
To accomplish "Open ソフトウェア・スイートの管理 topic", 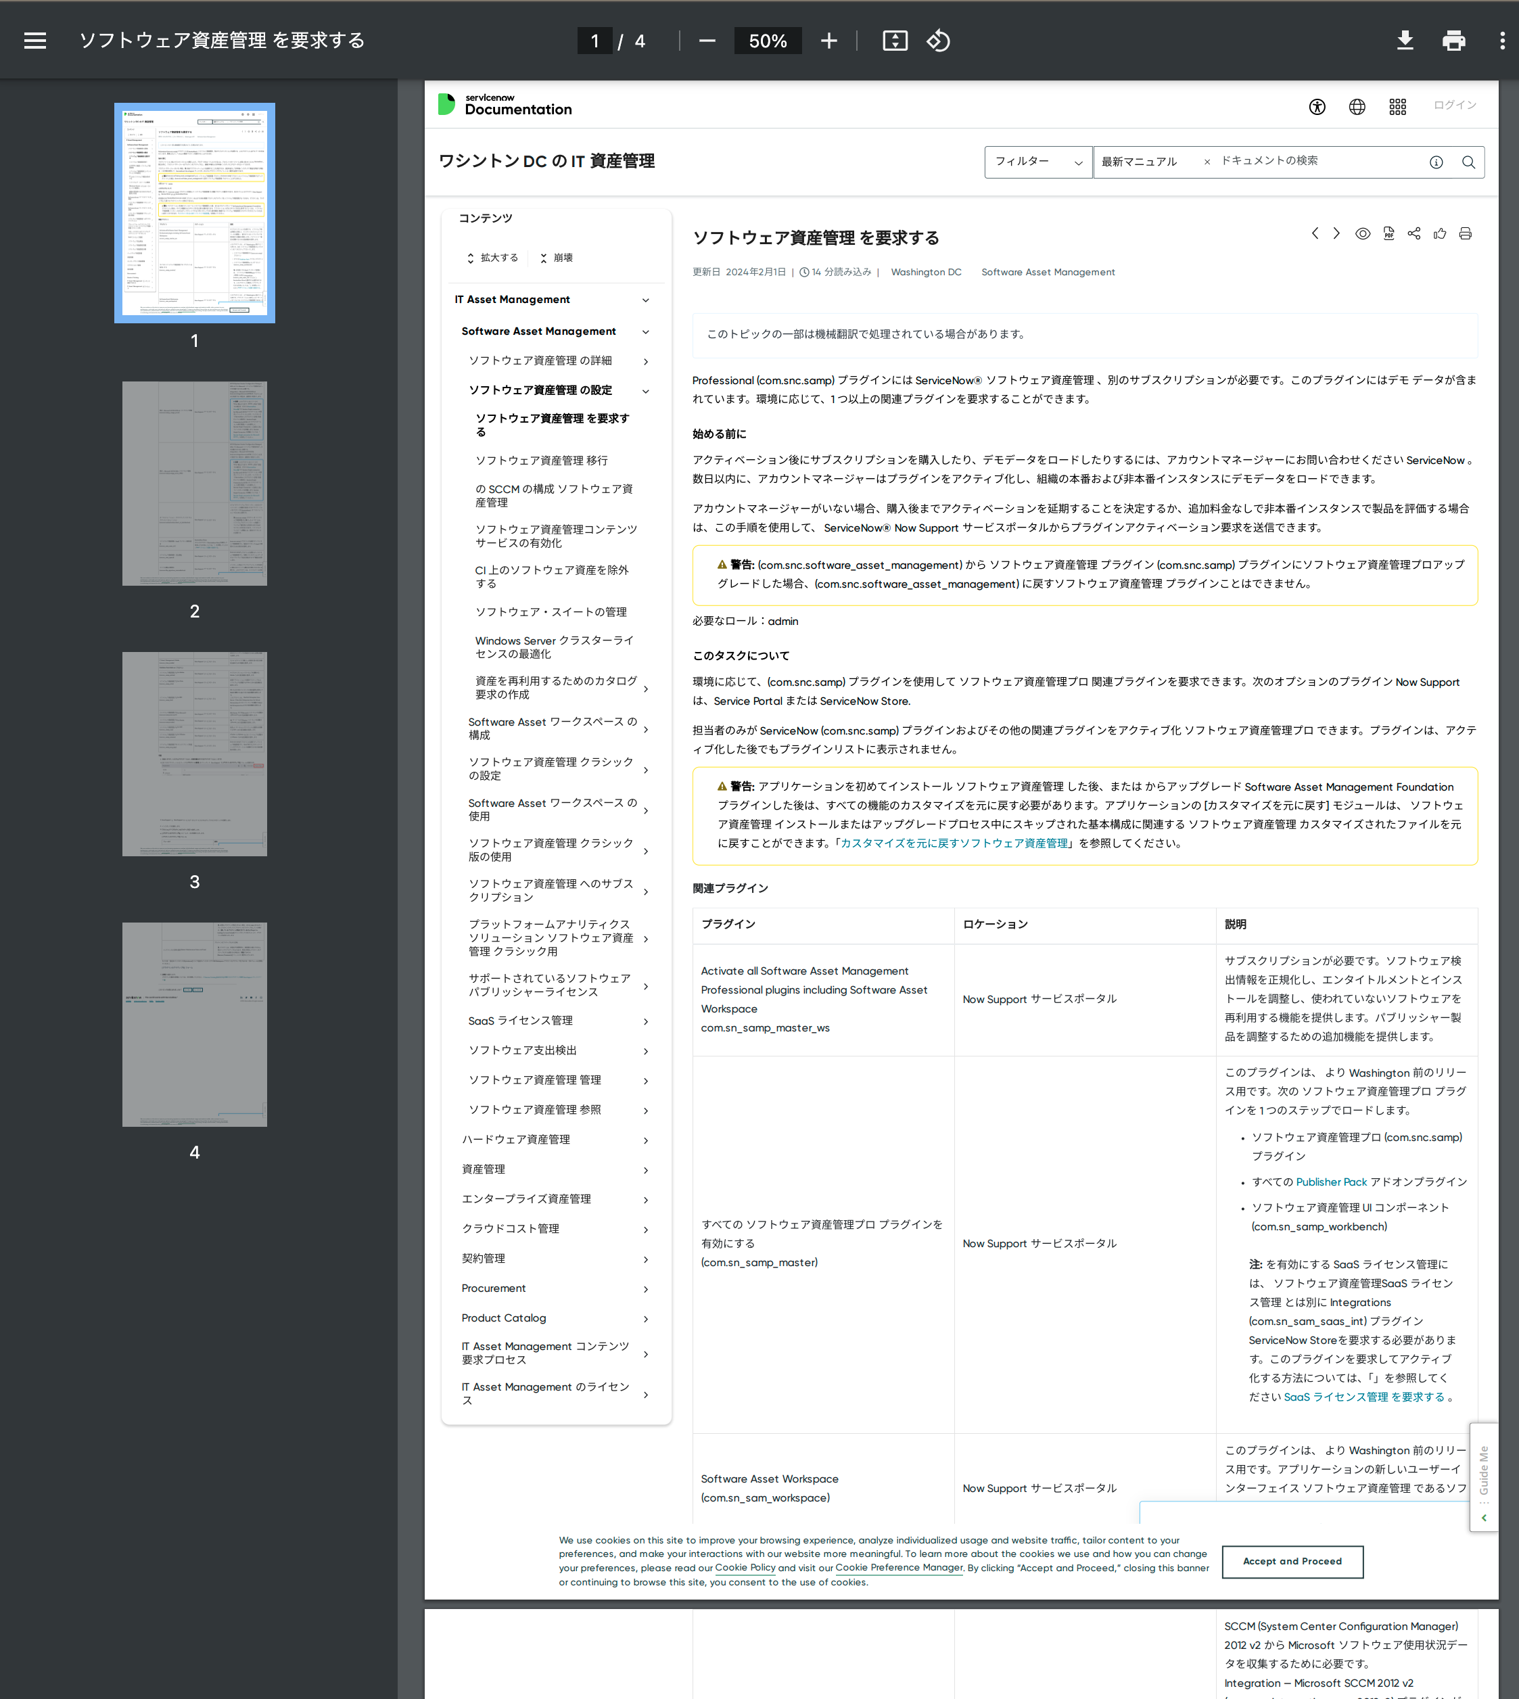I will click(x=551, y=611).
